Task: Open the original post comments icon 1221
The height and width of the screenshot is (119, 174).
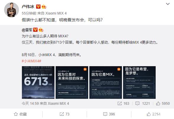Action: click(143, 103)
